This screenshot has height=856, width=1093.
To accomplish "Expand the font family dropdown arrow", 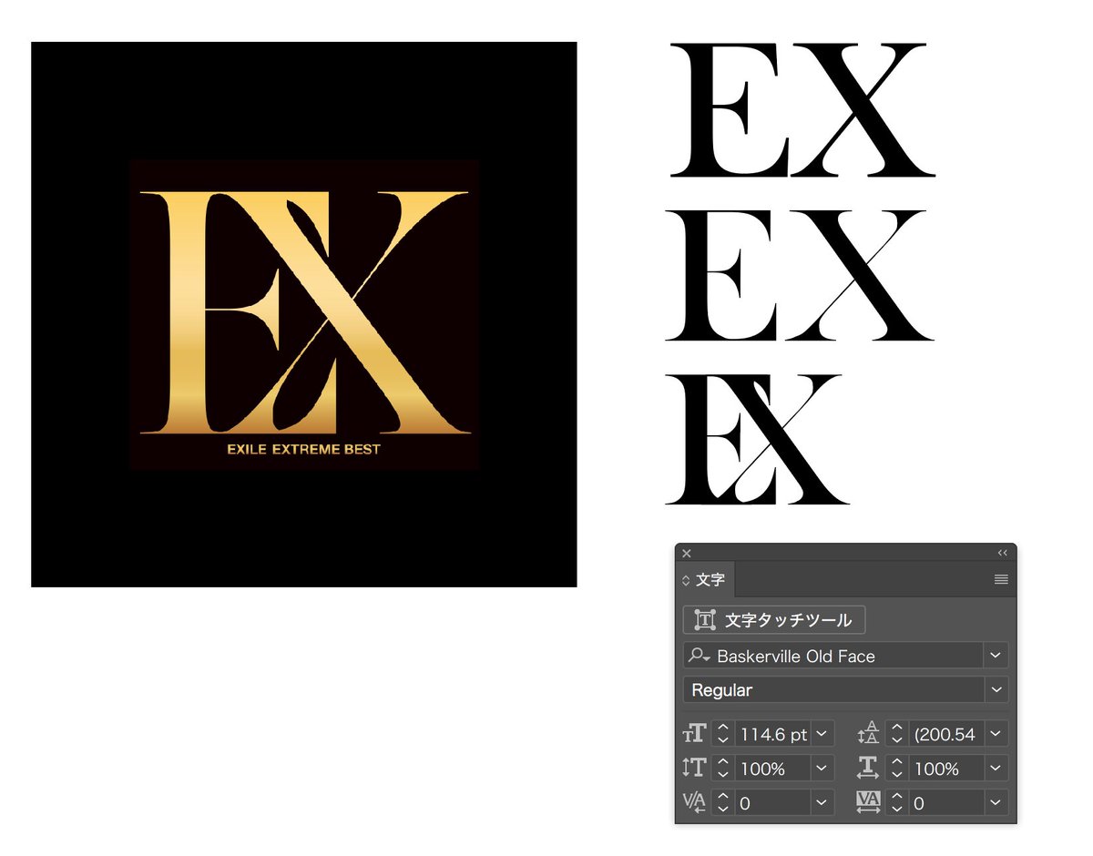I will pyautogui.click(x=996, y=656).
